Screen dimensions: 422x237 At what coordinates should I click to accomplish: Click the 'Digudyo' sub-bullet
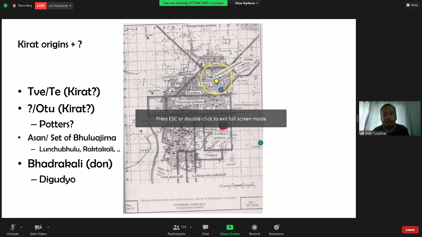tap(57, 179)
